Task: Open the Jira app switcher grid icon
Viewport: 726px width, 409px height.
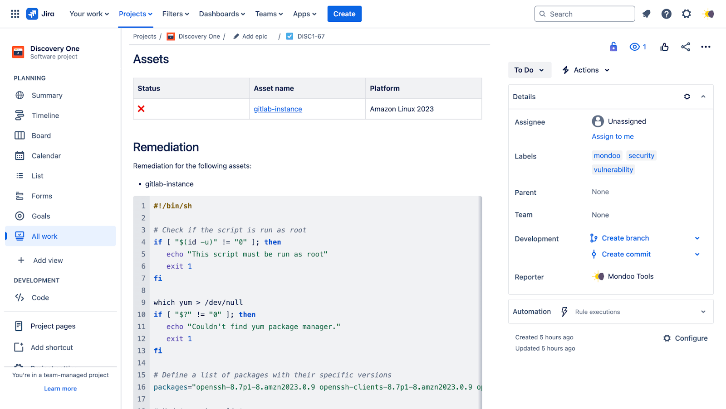Action: 15,14
